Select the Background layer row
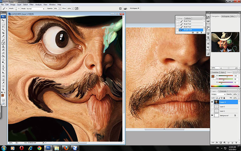This screenshot has height=151, width=241. 226,115
